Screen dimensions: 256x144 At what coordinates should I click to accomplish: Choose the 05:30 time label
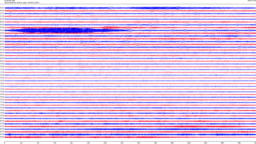click(x=2, y=39)
